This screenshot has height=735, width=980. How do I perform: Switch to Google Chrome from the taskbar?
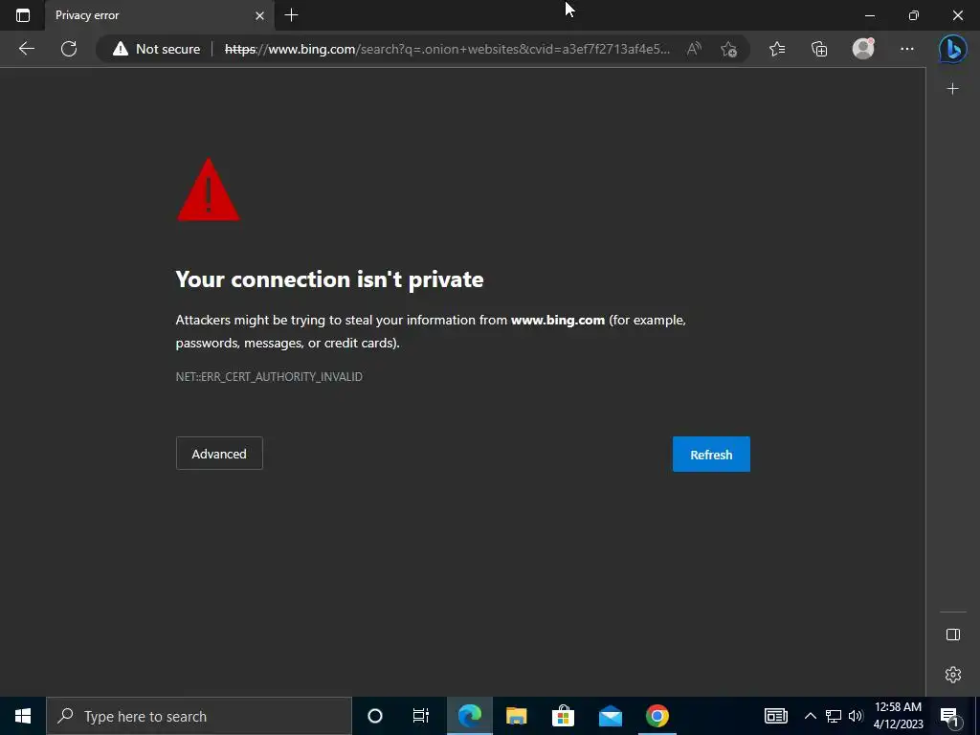657,716
